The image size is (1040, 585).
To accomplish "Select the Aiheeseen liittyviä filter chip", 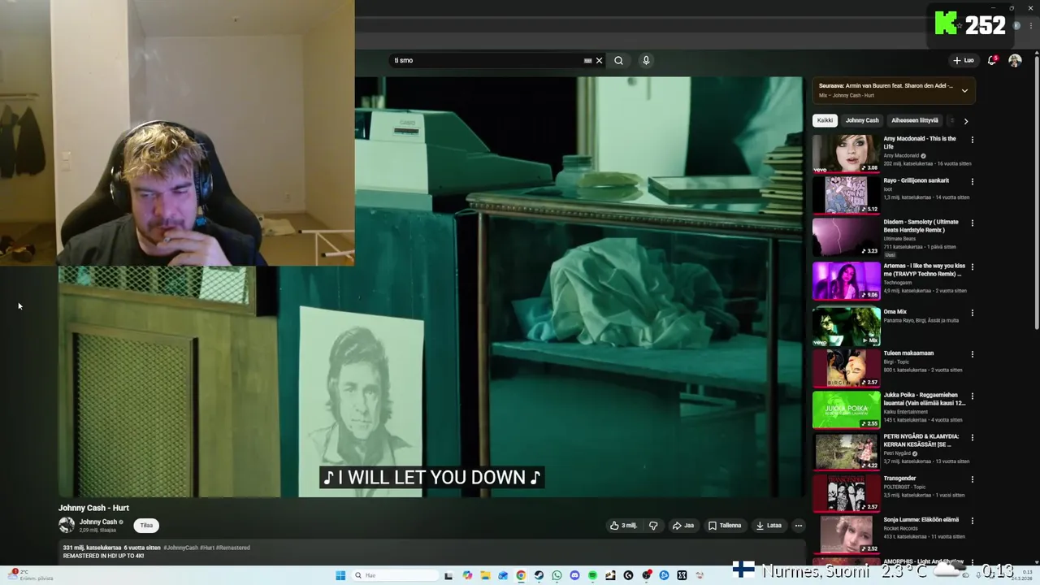I will [915, 120].
